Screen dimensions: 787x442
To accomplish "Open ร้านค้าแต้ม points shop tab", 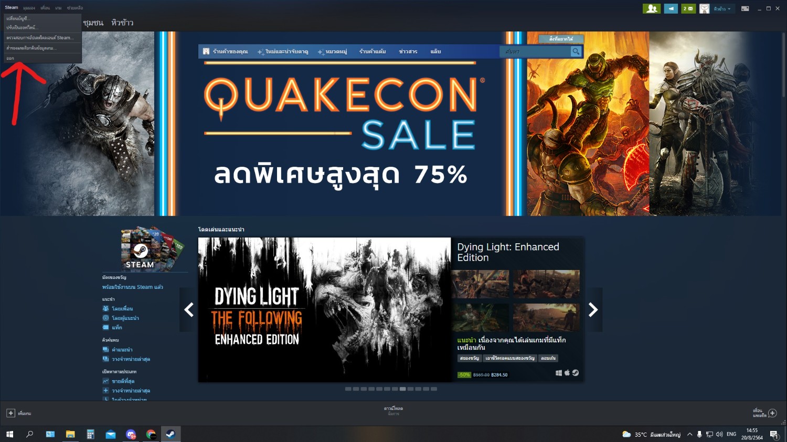I will click(373, 51).
